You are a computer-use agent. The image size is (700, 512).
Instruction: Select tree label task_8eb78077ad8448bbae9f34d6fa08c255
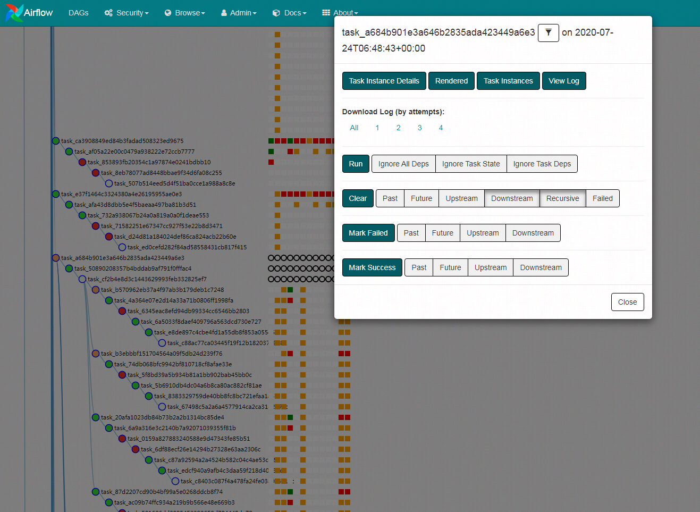(162, 173)
